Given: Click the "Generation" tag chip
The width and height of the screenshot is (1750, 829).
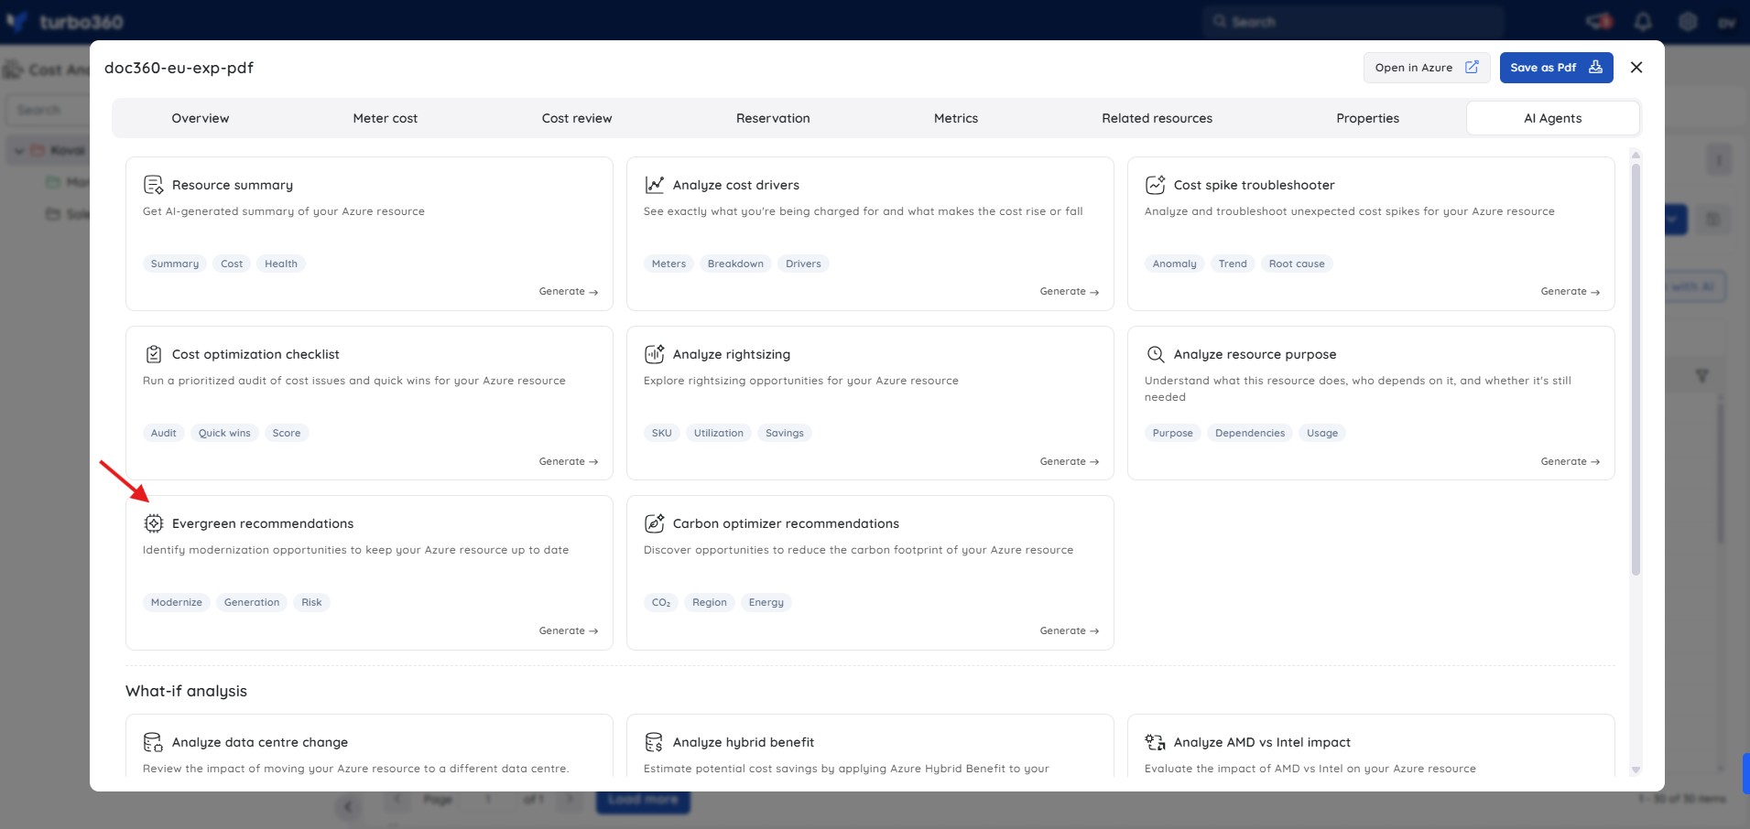Looking at the screenshot, I should click(252, 602).
